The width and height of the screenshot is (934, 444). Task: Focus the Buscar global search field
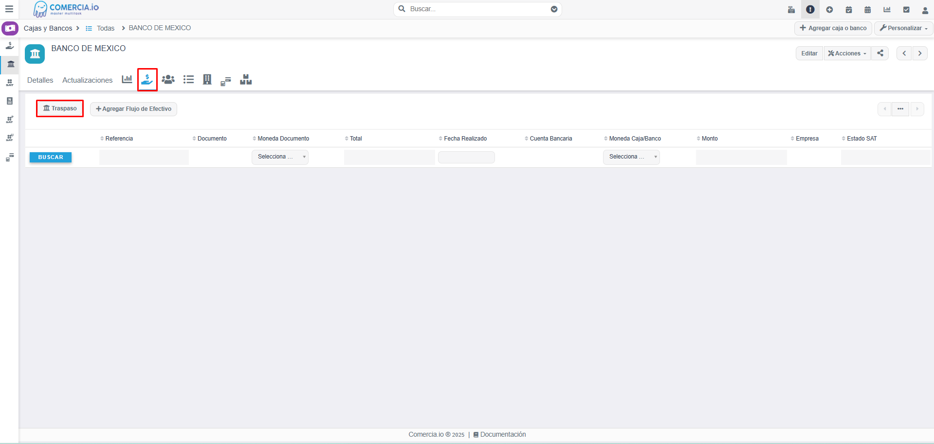pyautogui.click(x=477, y=9)
